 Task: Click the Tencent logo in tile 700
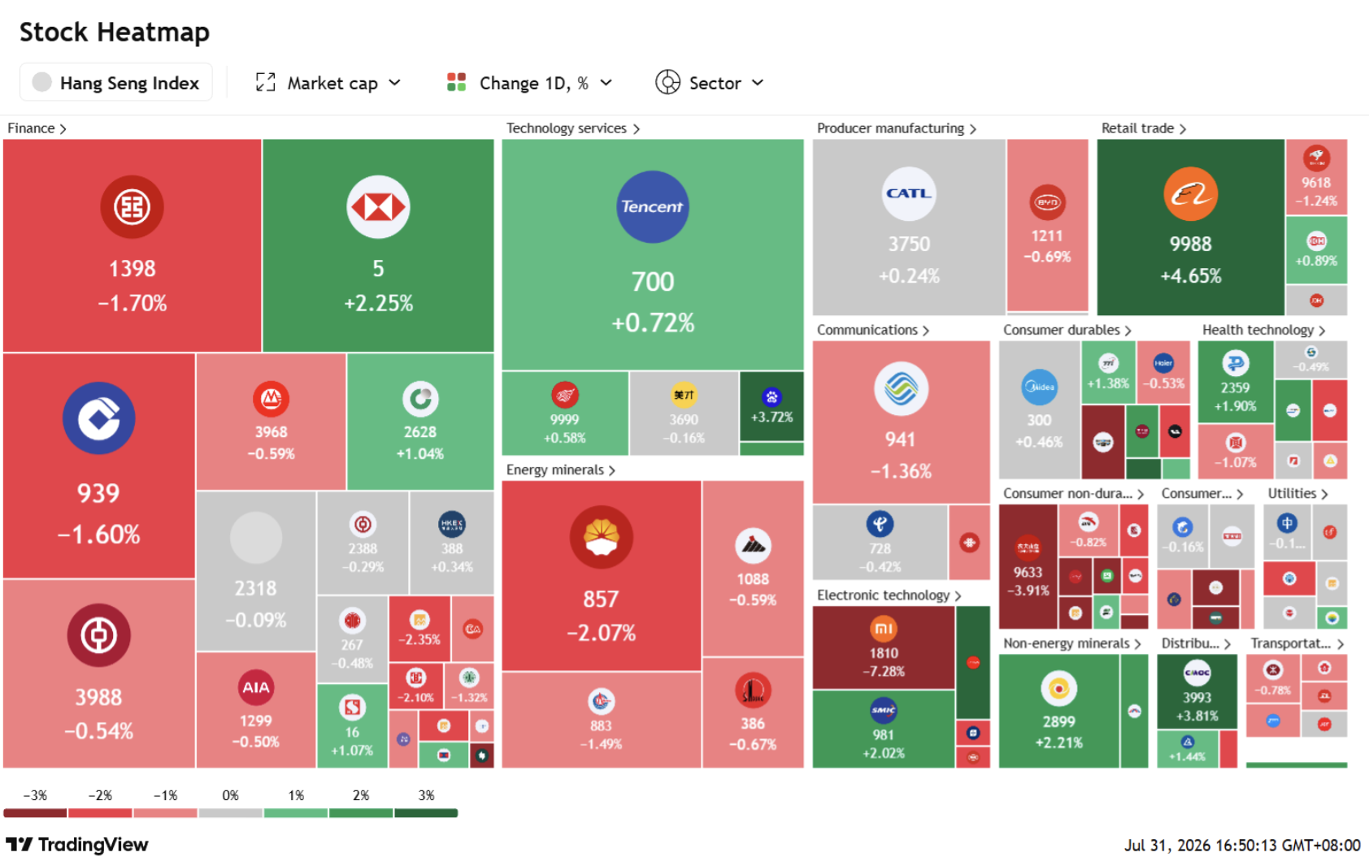click(652, 207)
